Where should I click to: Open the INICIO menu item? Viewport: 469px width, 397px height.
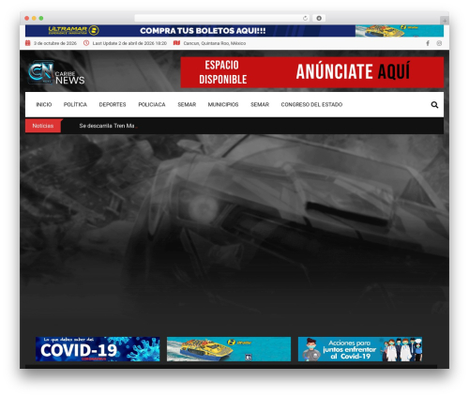click(x=44, y=104)
